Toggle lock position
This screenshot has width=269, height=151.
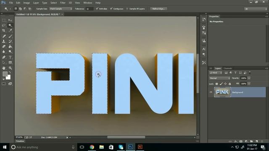225,84
